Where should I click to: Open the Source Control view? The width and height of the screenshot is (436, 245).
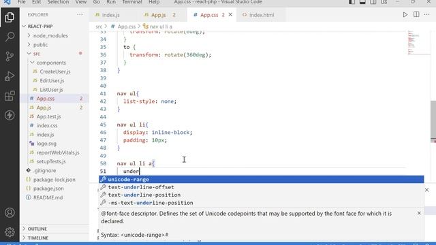[x=10, y=56]
